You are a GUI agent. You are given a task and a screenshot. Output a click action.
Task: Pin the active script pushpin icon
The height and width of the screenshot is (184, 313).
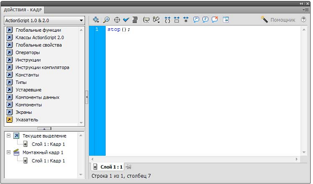coord(129,167)
